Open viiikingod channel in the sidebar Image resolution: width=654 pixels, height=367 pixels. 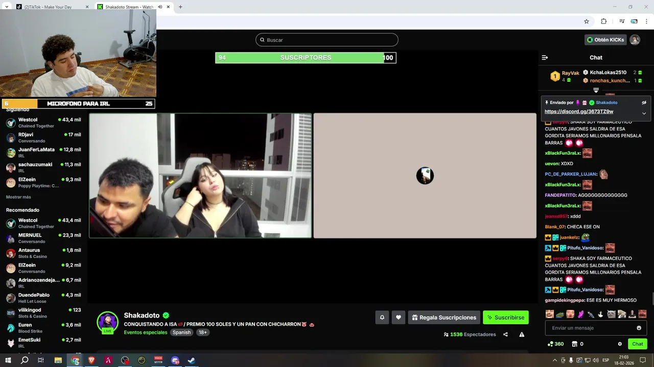43,312
